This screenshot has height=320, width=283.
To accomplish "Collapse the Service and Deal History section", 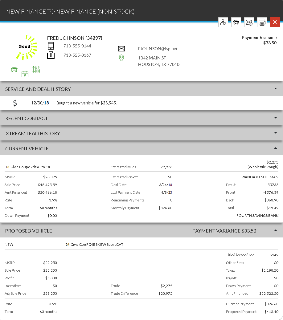I will tap(275, 89).
